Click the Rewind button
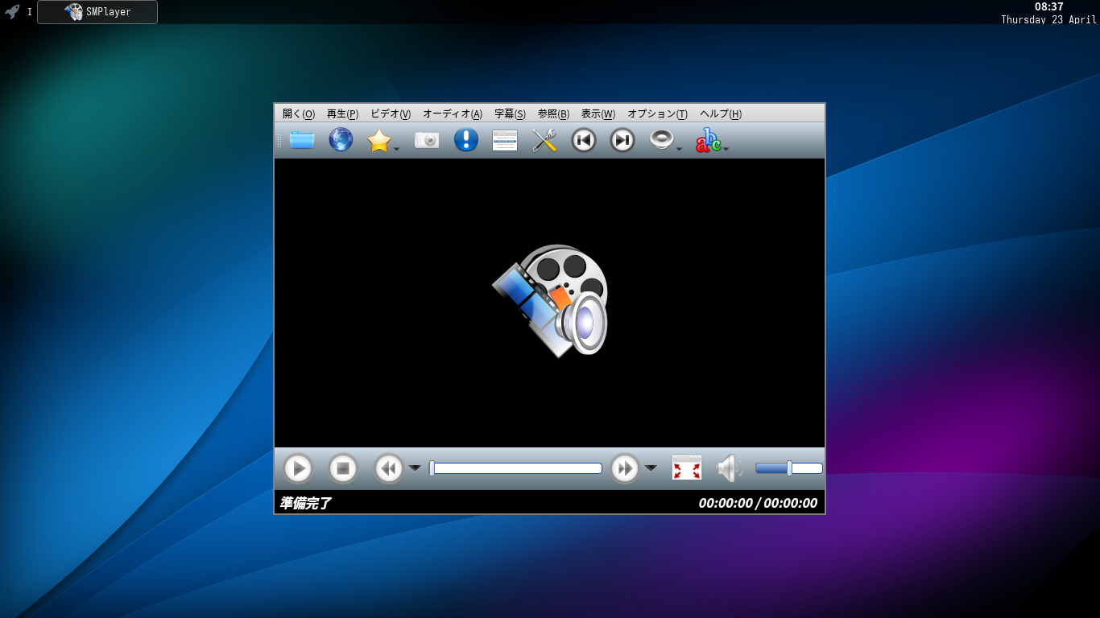This screenshot has height=618, width=1100. [389, 468]
